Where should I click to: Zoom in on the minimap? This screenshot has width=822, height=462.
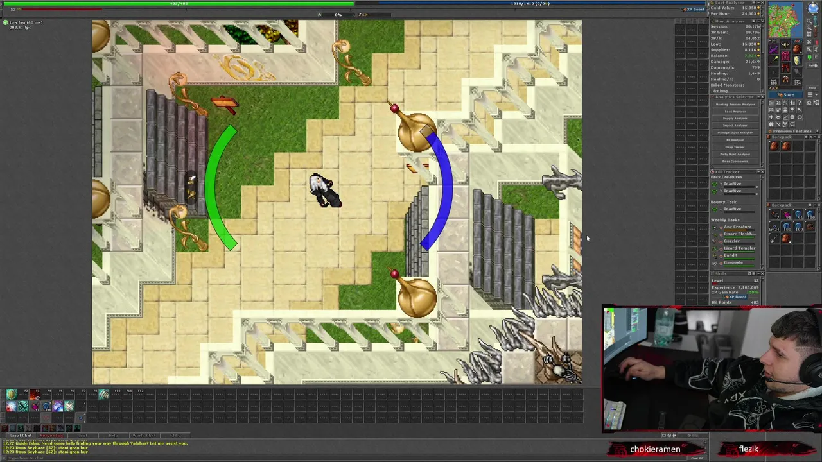coord(809,28)
